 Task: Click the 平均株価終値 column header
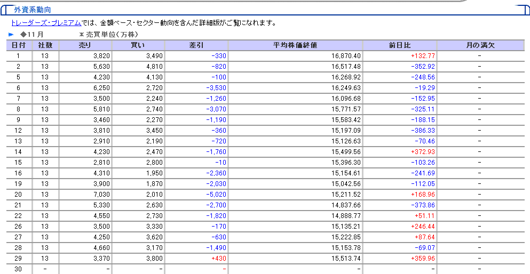[x=296, y=45]
